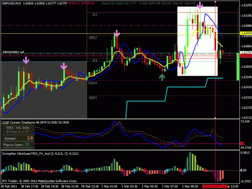Click cyan TRIX arrow above 28 Feb 21:30
The height and width of the screenshot is (189, 252).
(x=61, y=170)
